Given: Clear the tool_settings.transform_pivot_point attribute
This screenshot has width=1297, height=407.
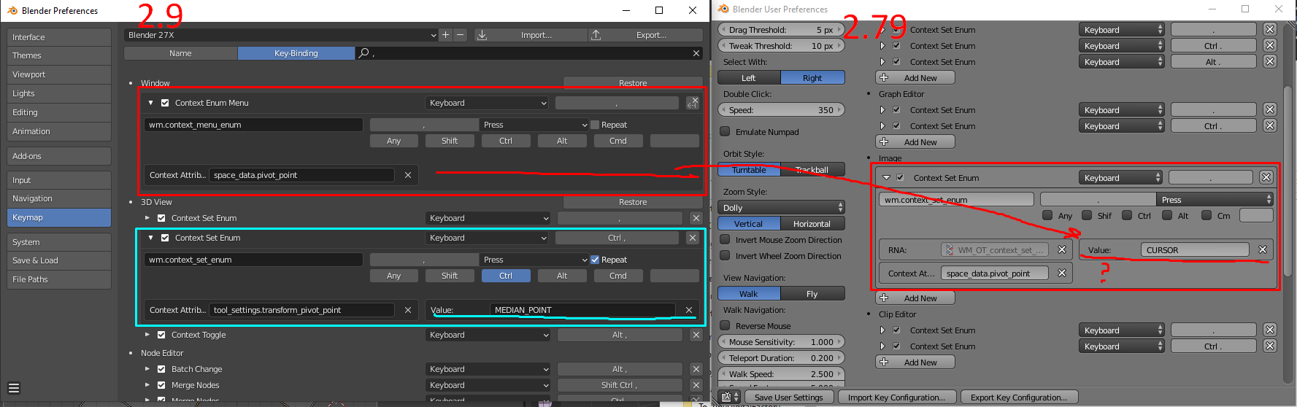Looking at the screenshot, I should (x=408, y=310).
